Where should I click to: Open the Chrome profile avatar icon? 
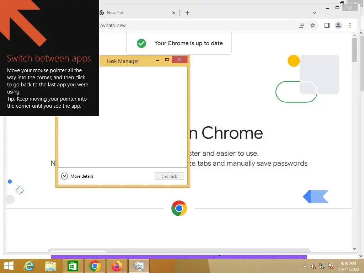pyautogui.click(x=338, y=25)
